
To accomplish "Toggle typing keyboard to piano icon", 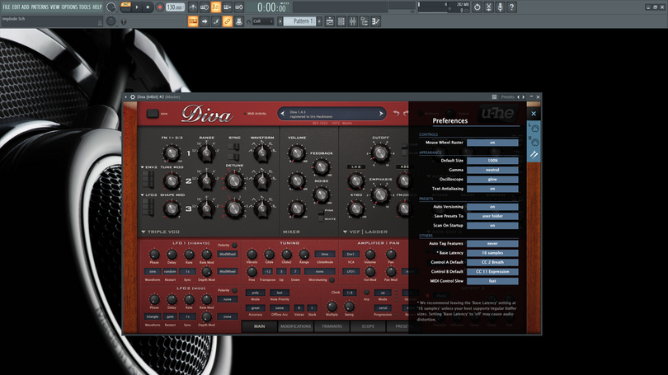I will (193, 21).
